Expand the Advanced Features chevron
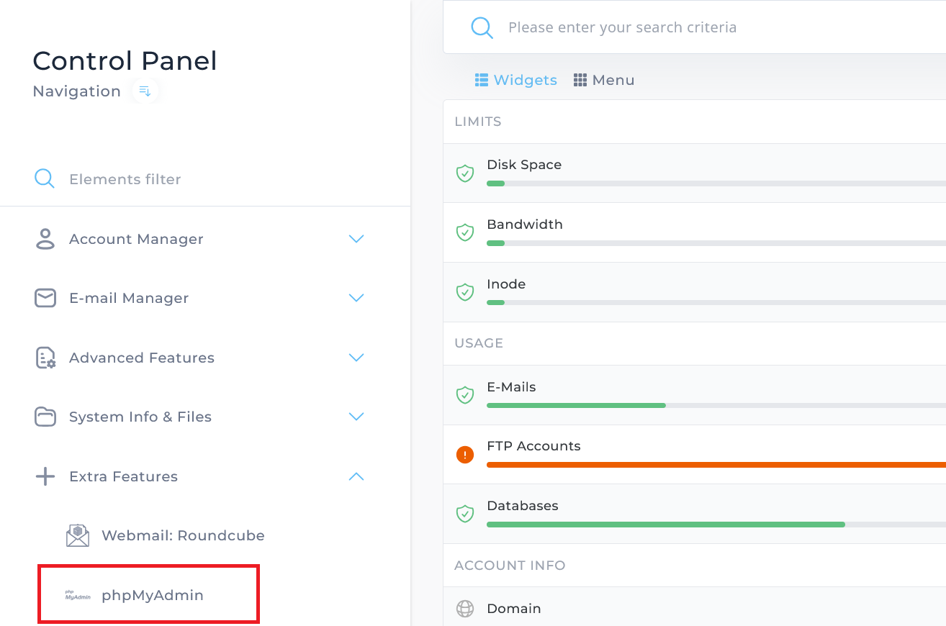Image resolution: width=946 pixels, height=626 pixels. 356,358
